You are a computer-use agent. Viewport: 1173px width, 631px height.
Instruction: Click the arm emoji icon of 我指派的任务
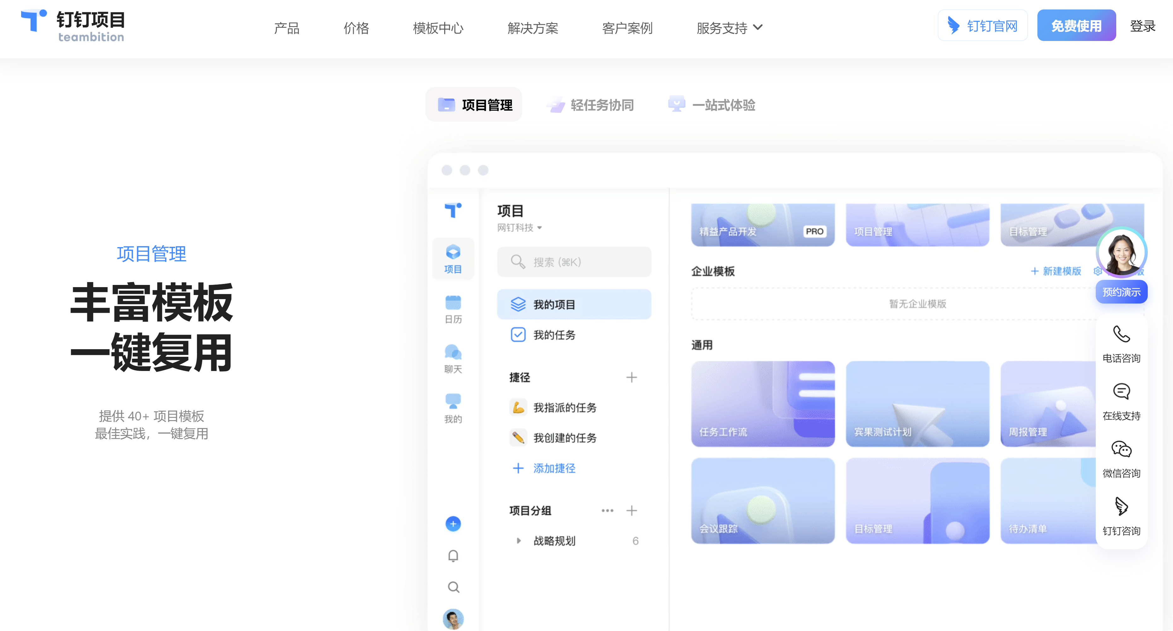coord(518,408)
